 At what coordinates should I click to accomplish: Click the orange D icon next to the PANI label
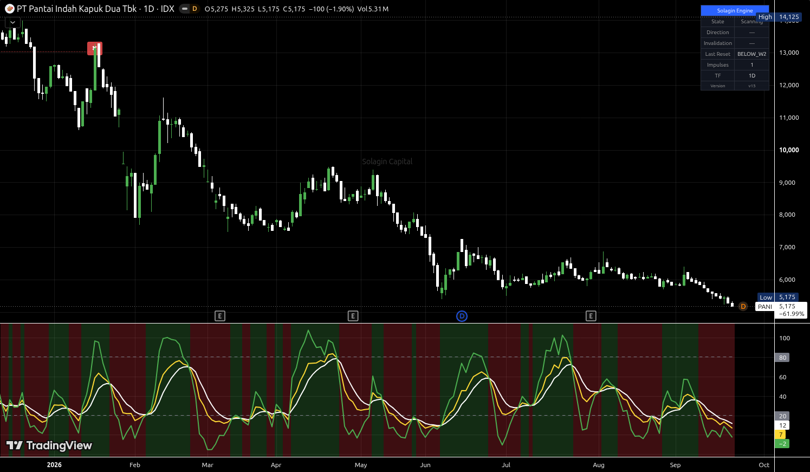743,307
